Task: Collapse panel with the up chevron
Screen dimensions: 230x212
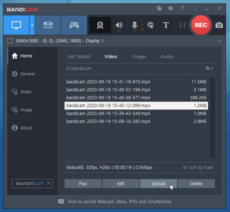Action: (219, 41)
